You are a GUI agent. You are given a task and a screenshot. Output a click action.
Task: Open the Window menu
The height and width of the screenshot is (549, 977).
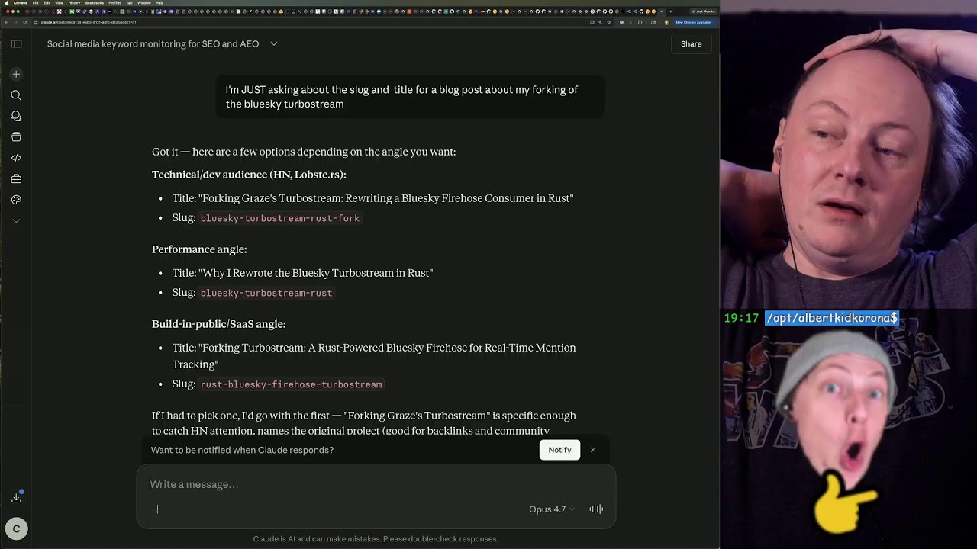143,3
